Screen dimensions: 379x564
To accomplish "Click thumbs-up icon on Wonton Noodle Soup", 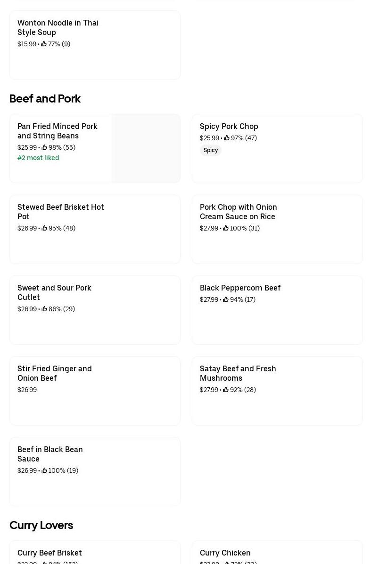I will (44, 44).
